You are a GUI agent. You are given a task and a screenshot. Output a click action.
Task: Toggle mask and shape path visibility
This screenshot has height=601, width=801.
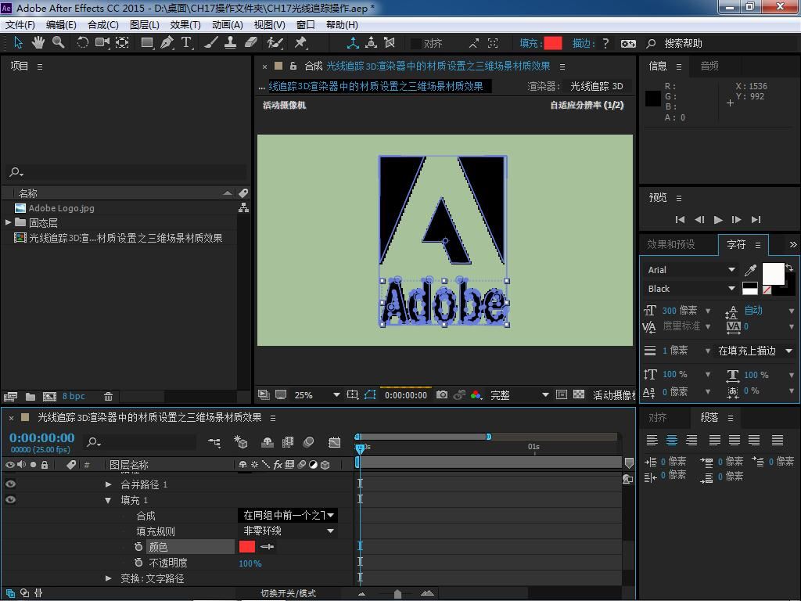(x=370, y=394)
